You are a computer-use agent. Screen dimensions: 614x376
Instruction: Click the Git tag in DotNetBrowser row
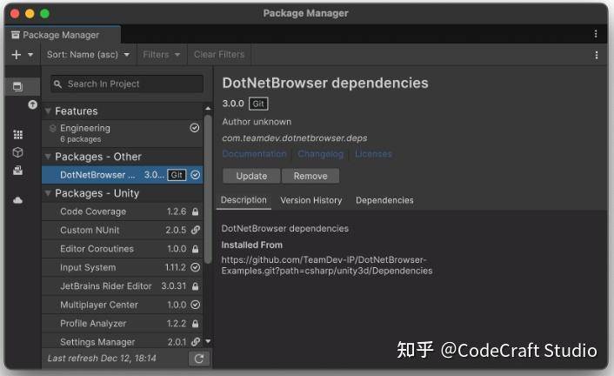pyautogui.click(x=177, y=175)
